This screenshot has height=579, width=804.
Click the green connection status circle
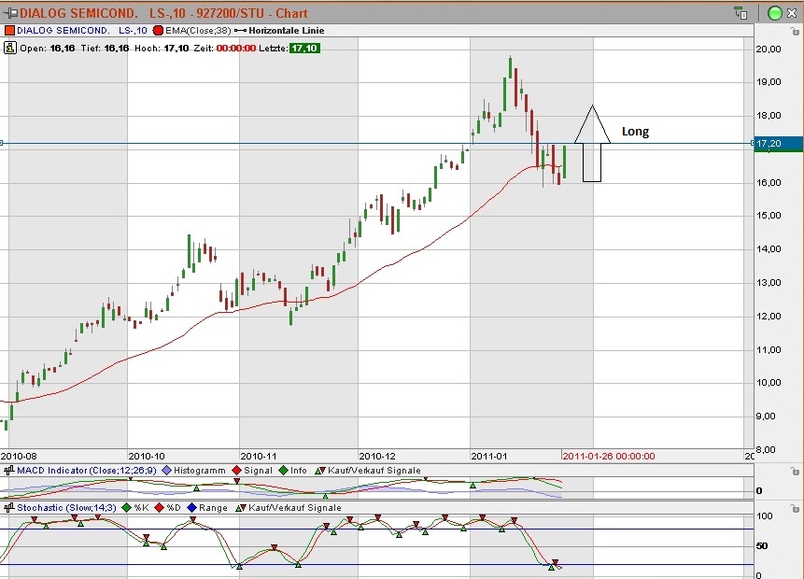click(774, 13)
